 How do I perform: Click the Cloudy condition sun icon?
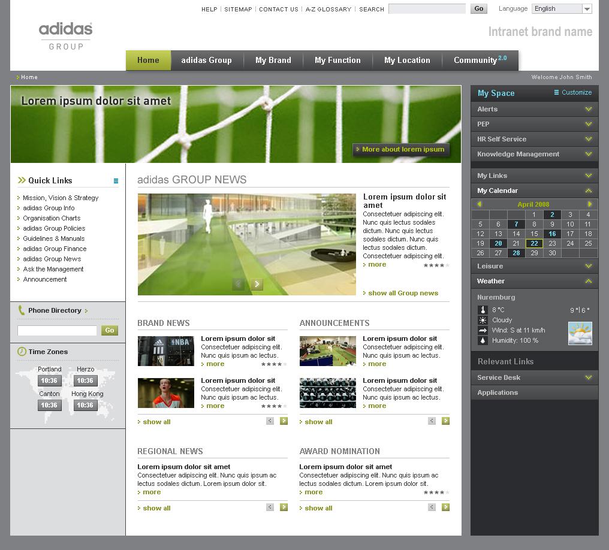(483, 320)
